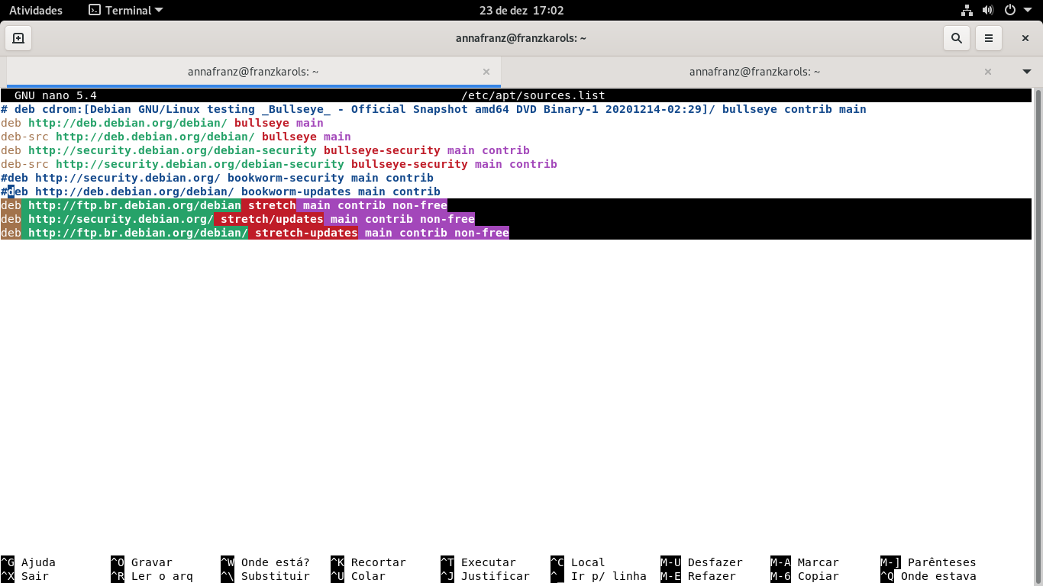The image size is (1043, 586).
Task: Click the ^J Justificar shortcut
Action: [x=485, y=576]
